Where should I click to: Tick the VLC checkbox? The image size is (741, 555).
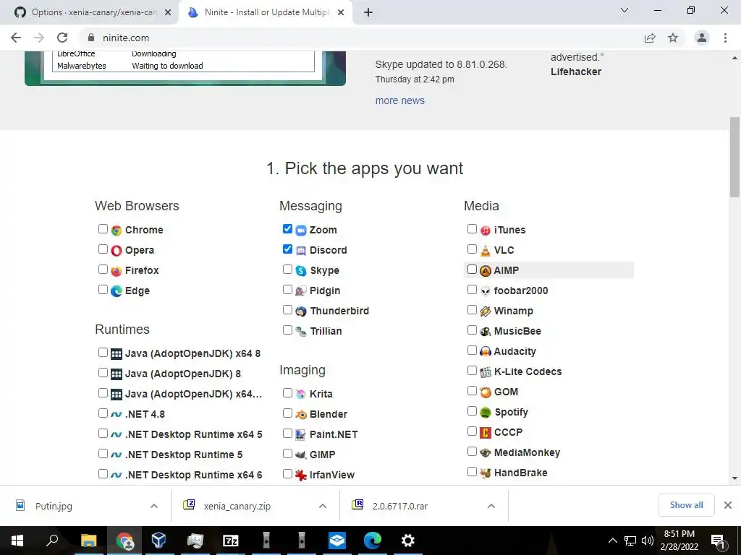[x=472, y=249]
